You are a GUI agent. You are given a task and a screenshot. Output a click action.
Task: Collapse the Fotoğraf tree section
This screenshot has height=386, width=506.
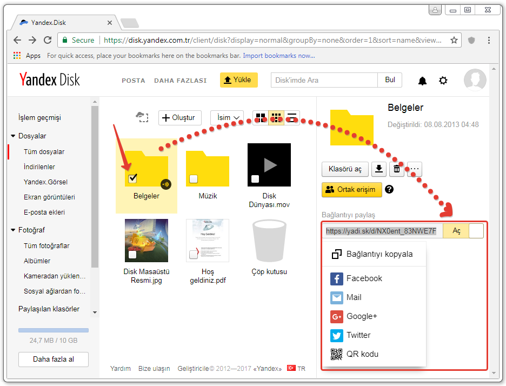[13, 230]
